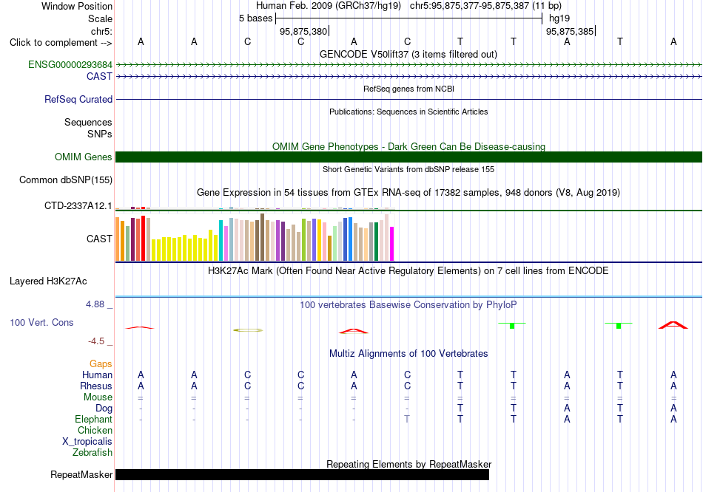This screenshot has width=703, height=492.
Task: Click the Layered H3K27Ac label
Action: (x=48, y=281)
